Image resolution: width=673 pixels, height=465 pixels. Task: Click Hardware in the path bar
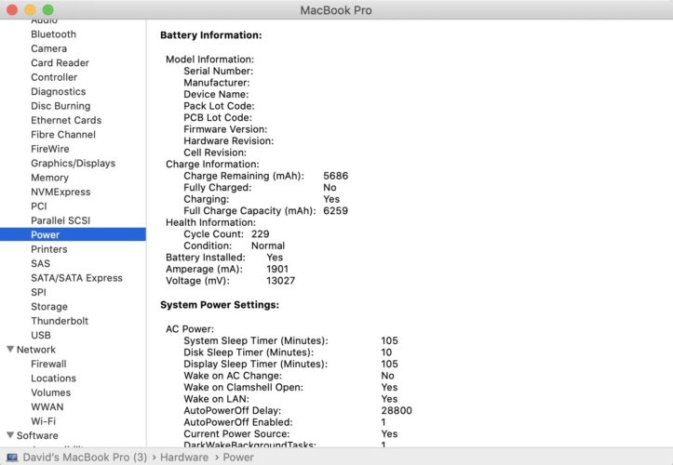[x=184, y=458]
